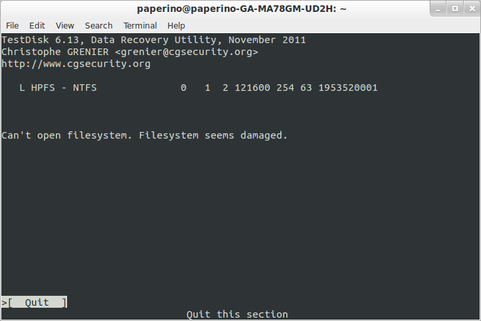Click the window title bar text

point(242,9)
